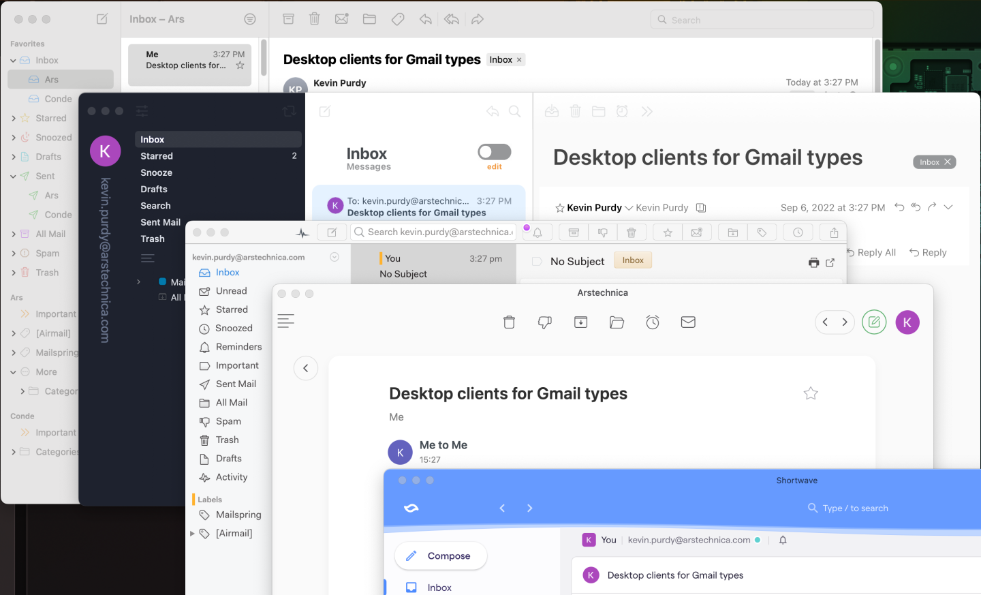Expand the [Airmail] label in Mailspring sidebar
This screenshot has width=981, height=595.
(x=192, y=533)
